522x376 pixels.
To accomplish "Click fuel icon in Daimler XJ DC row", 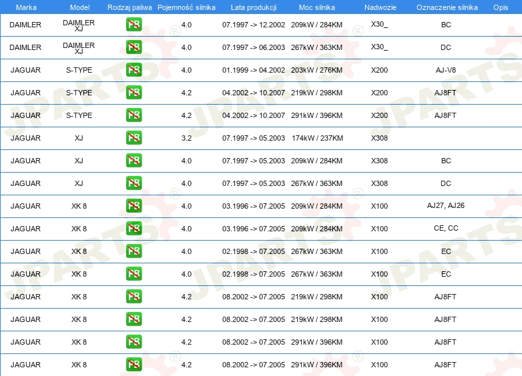I will [134, 47].
